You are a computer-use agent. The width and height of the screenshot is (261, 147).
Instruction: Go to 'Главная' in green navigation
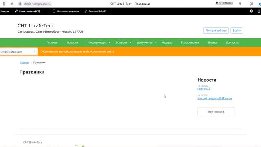[52, 42]
